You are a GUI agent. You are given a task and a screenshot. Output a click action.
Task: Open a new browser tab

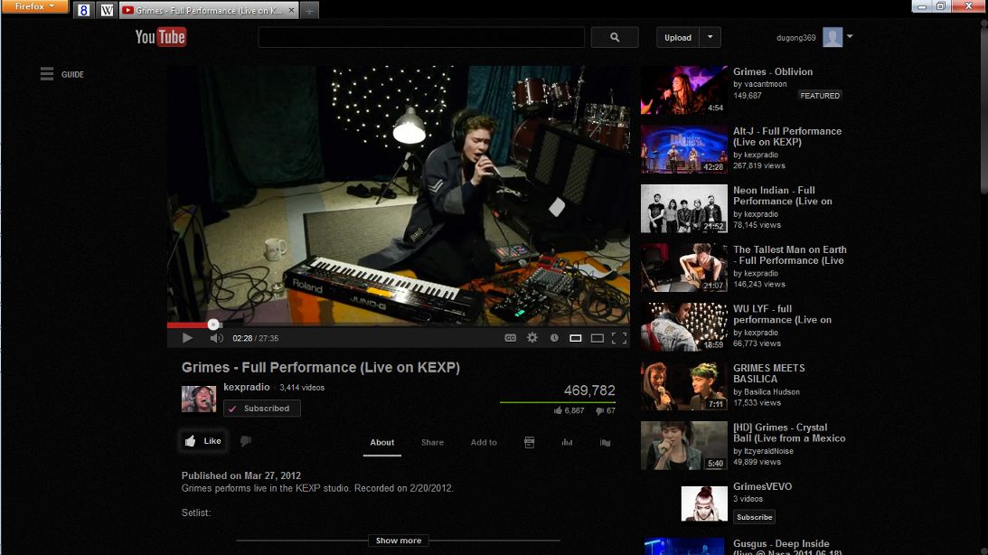pyautogui.click(x=309, y=10)
